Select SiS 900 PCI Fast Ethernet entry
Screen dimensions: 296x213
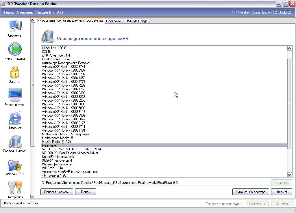[164, 153]
